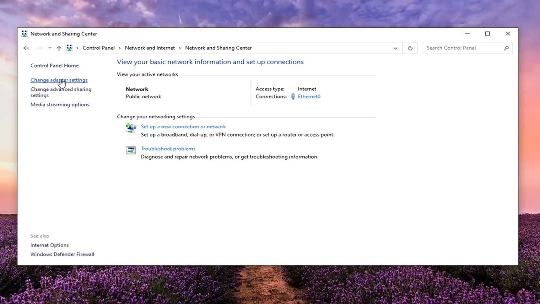The image size is (540, 304).
Task: Click the 'Change your networking settings' heading
Action: point(156,117)
